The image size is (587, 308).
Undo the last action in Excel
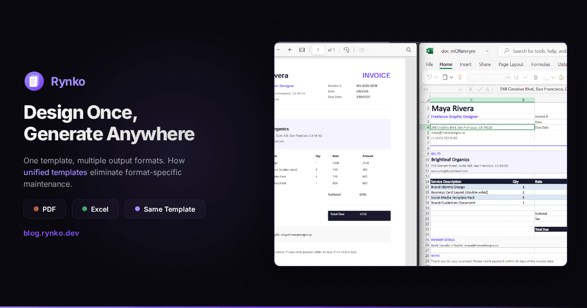pyautogui.click(x=429, y=77)
